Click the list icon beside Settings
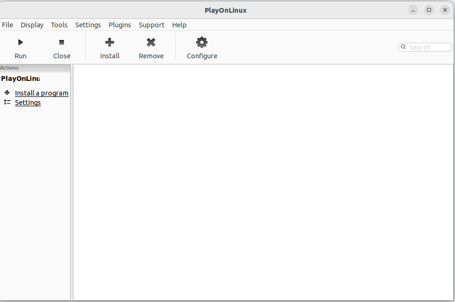This screenshot has height=302, width=455. [x=7, y=102]
